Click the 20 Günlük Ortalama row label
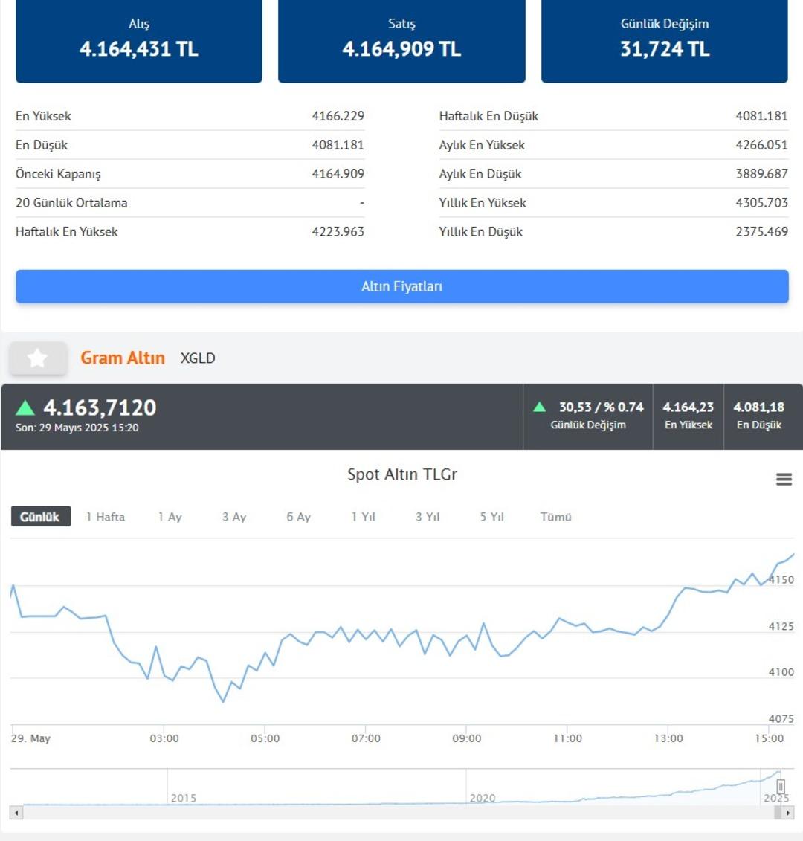This screenshot has height=841, width=803. 71,203
